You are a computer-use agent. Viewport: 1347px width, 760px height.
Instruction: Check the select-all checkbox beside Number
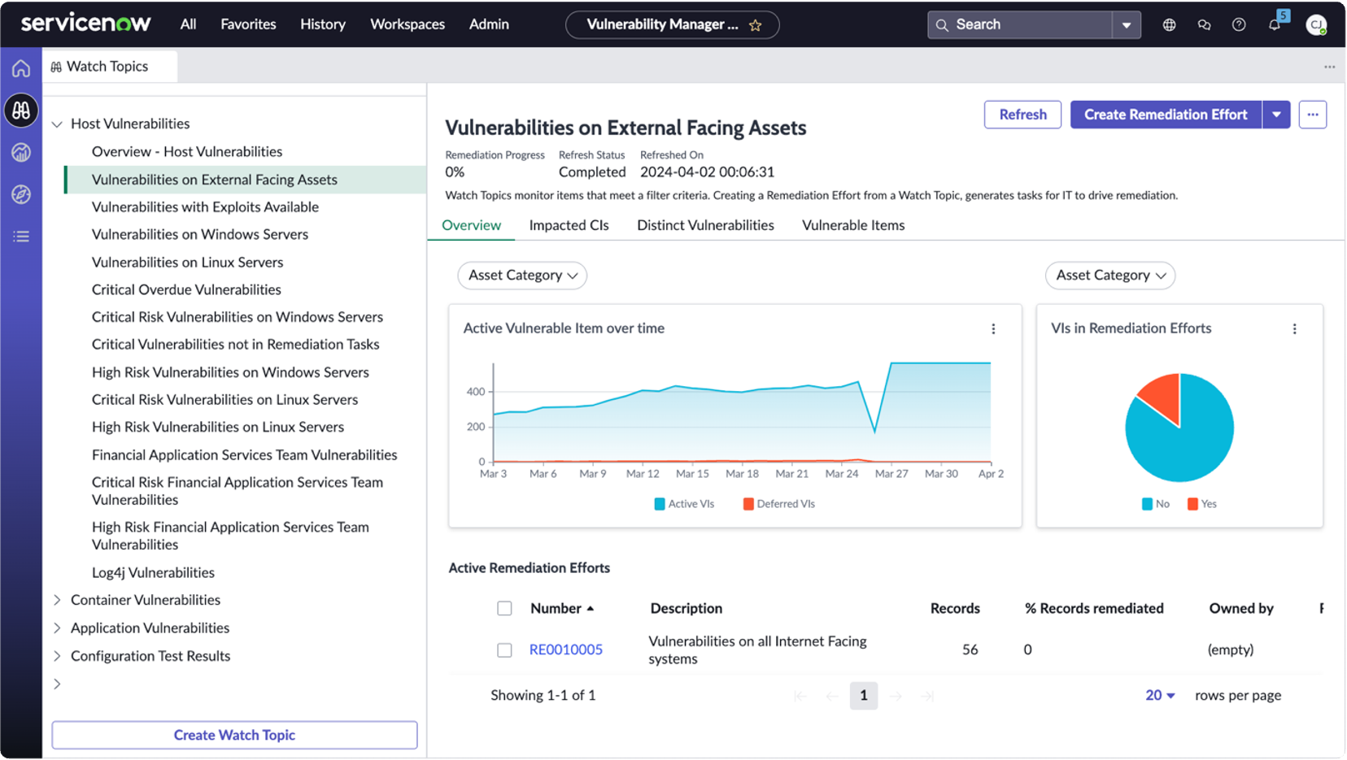point(504,608)
